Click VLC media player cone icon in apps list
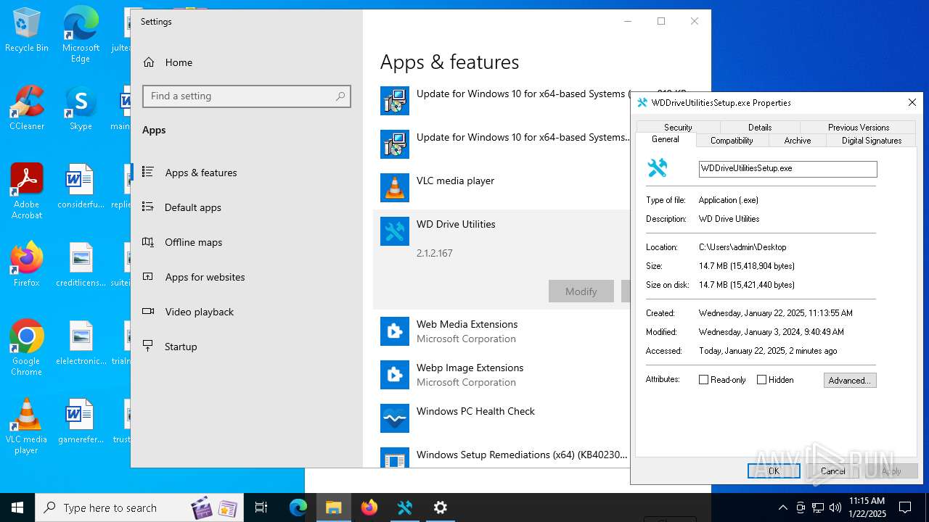This screenshot has height=522, width=929. tap(395, 188)
